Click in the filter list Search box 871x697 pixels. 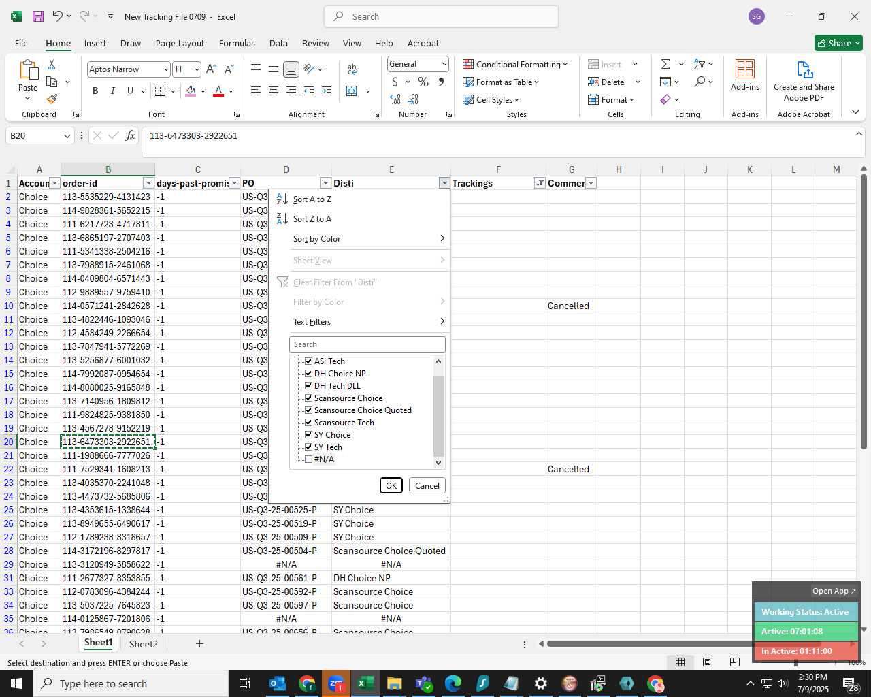367,344
